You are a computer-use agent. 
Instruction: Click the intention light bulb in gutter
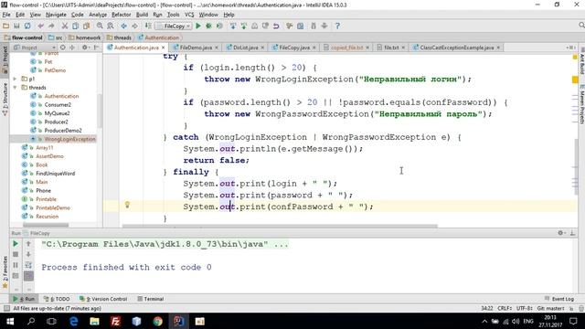[x=127, y=205]
